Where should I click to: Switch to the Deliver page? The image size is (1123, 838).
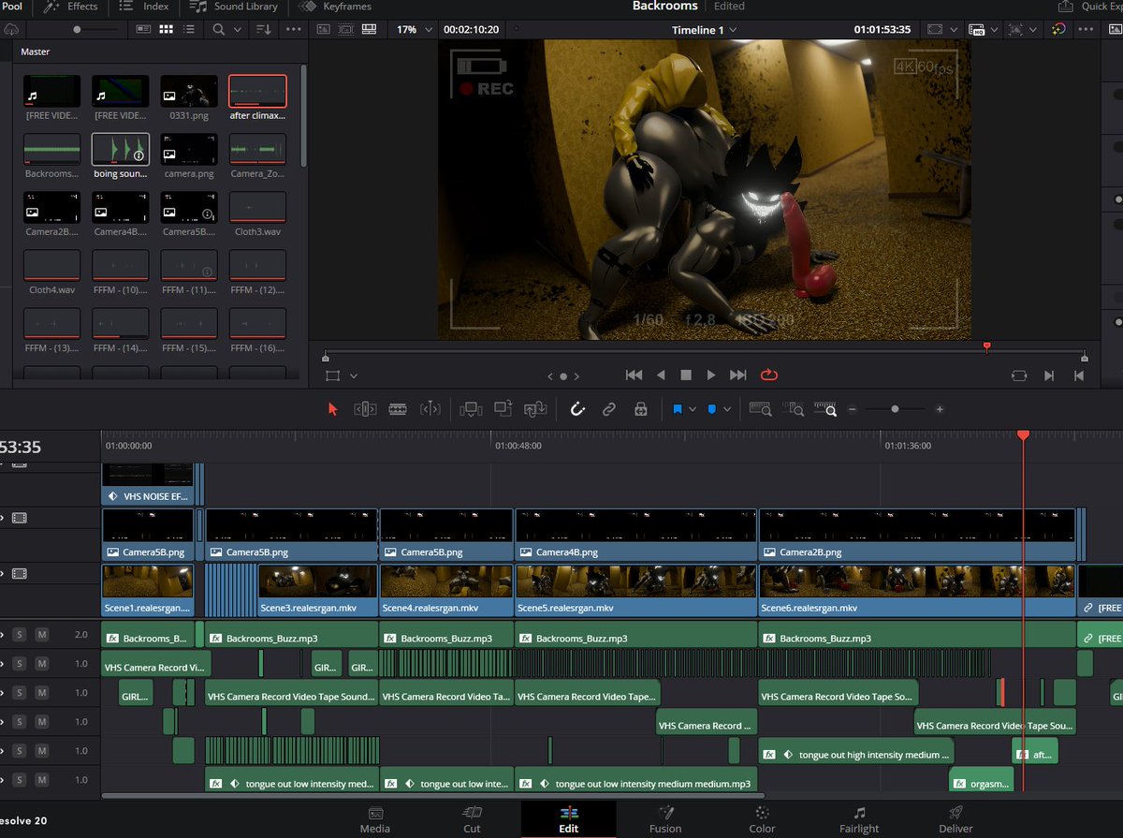coord(955,819)
